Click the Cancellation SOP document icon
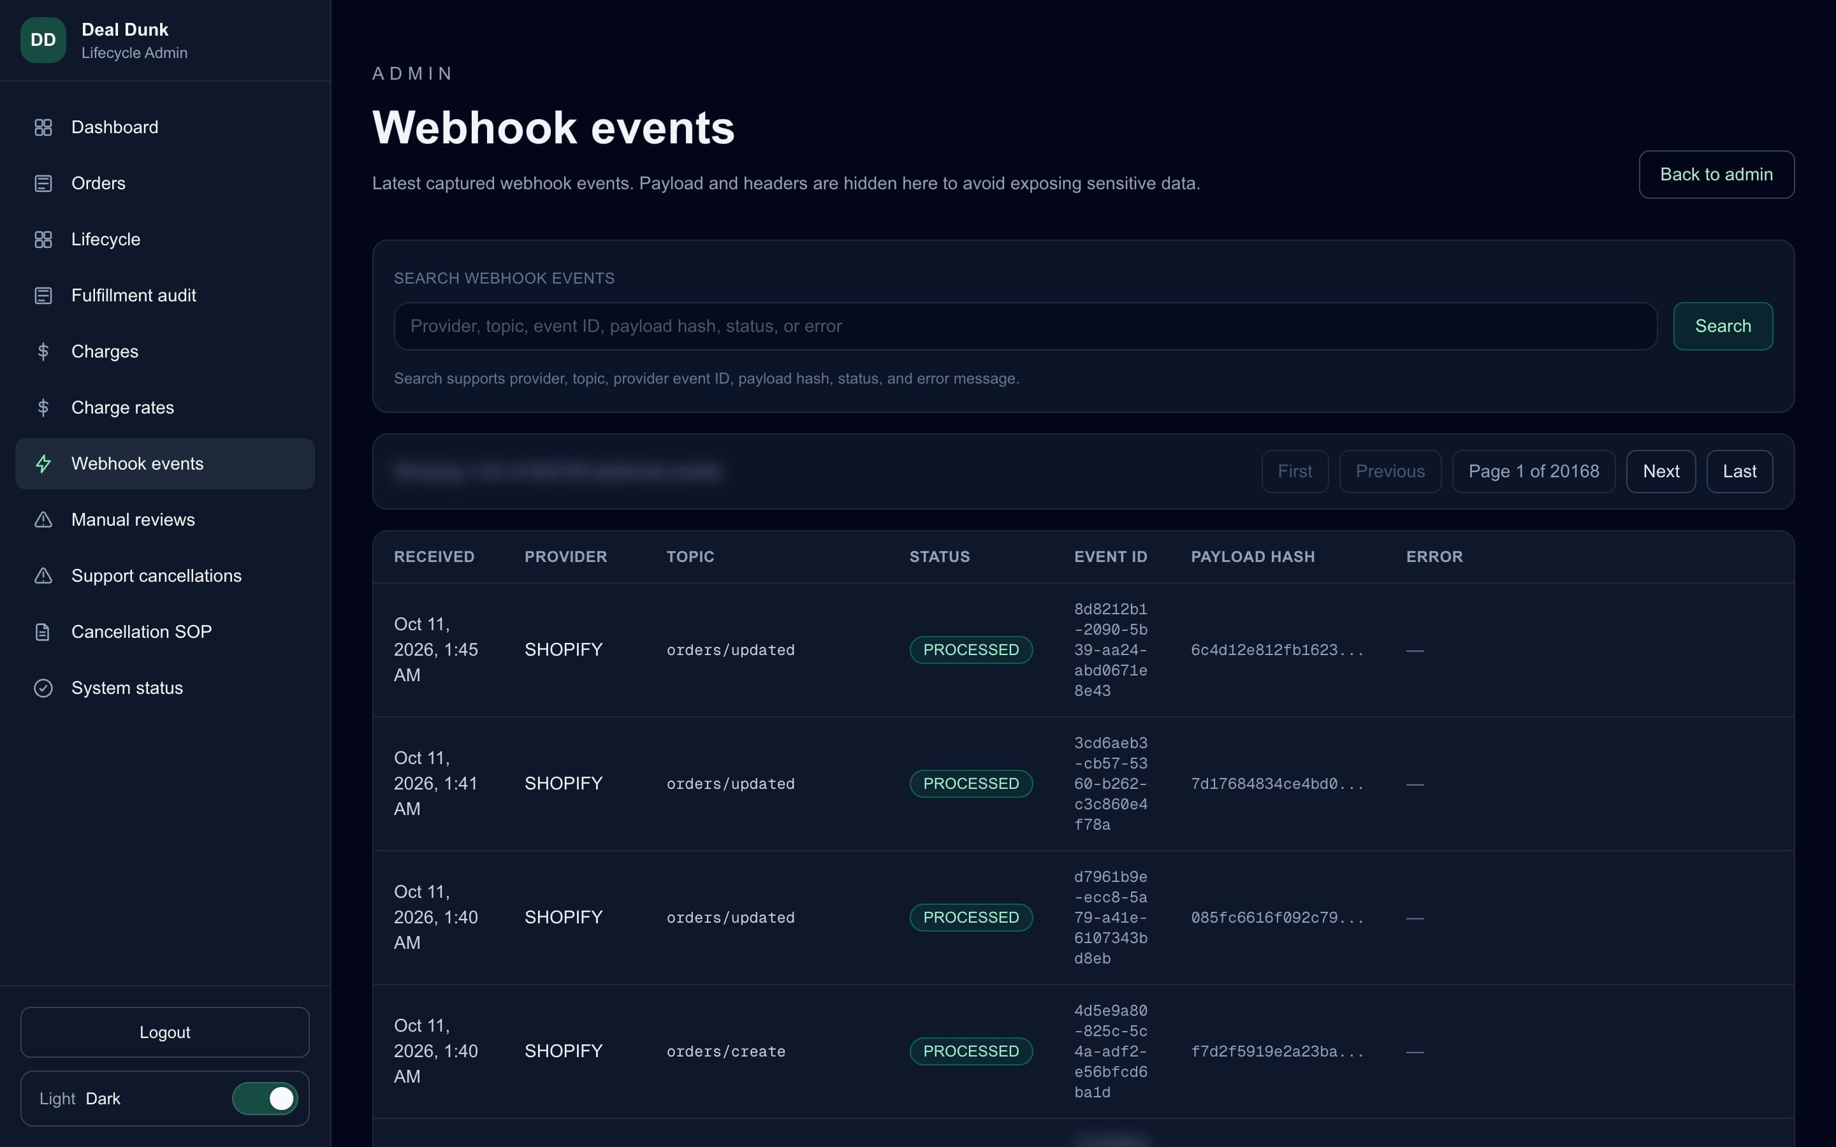Screen dimensions: 1836x1147 [43, 633]
